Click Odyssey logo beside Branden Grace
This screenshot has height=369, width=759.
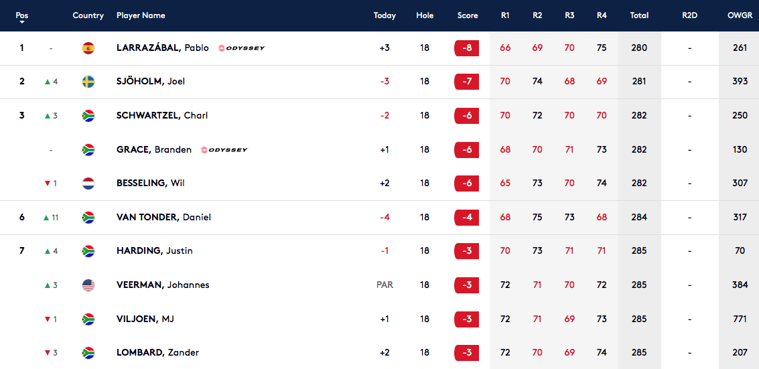coord(224,149)
